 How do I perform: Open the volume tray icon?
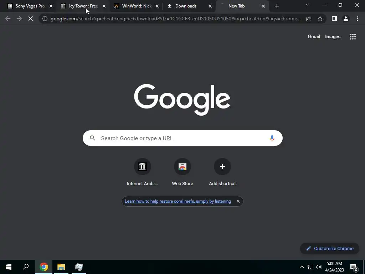(x=319, y=267)
